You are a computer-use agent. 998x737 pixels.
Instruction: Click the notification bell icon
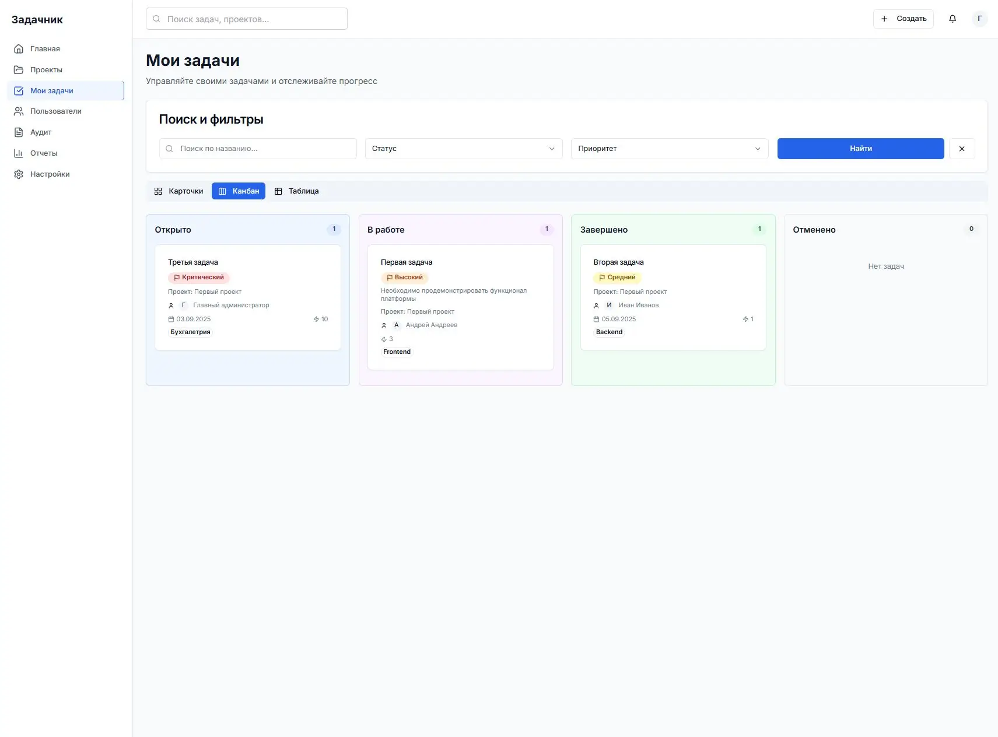[x=952, y=19]
